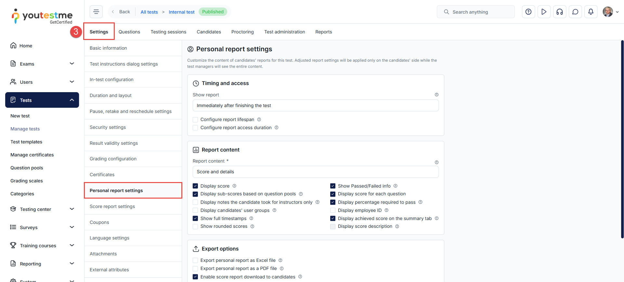Click the Home icon in the sidebar

point(13,45)
